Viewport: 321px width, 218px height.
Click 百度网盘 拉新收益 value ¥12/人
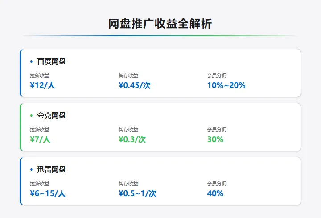42,85
